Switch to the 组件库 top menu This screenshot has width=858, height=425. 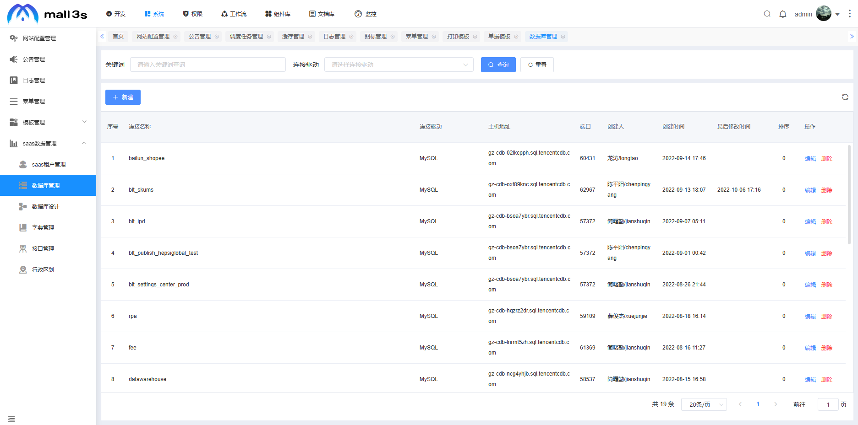[278, 14]
